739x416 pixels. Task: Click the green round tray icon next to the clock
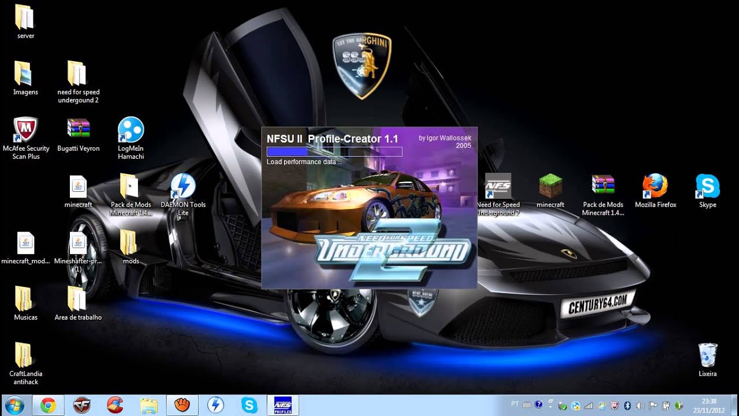point(679,405)
